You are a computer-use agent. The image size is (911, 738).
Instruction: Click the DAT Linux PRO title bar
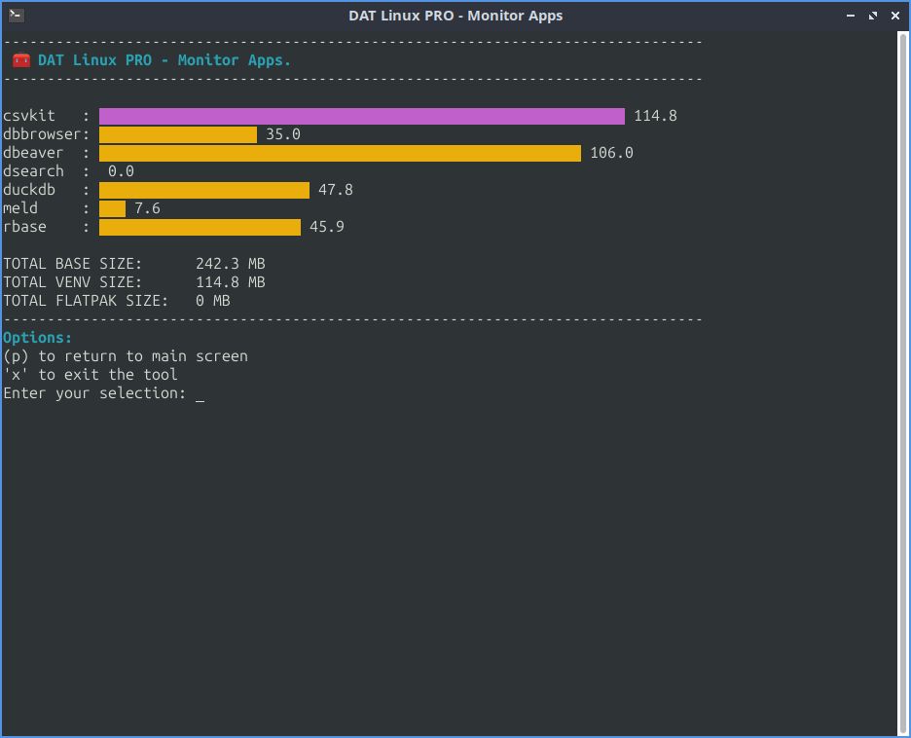click(x=455, y=15)
